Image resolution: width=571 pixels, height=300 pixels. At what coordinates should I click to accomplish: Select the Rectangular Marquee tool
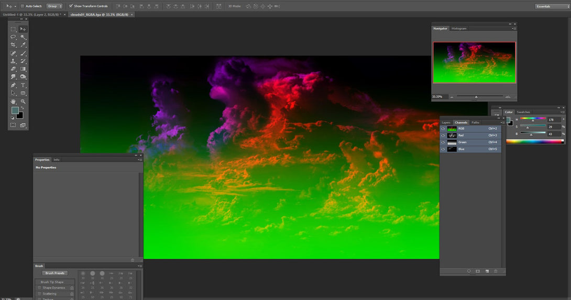point(13,29)
